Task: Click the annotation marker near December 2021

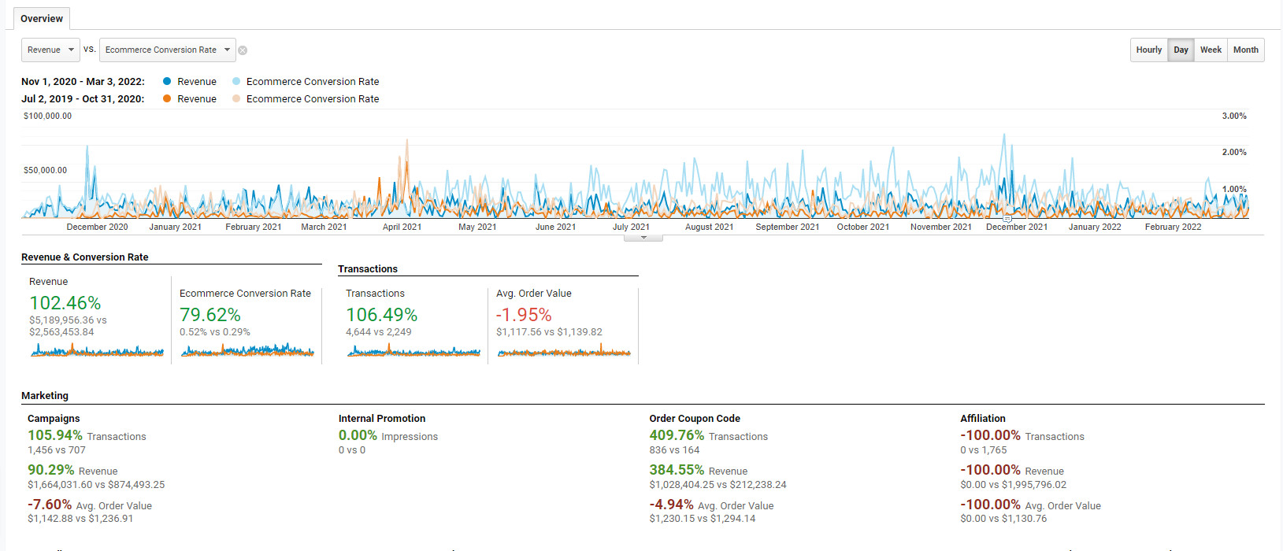Action: pyautogui.click(x=1007, y=219)
